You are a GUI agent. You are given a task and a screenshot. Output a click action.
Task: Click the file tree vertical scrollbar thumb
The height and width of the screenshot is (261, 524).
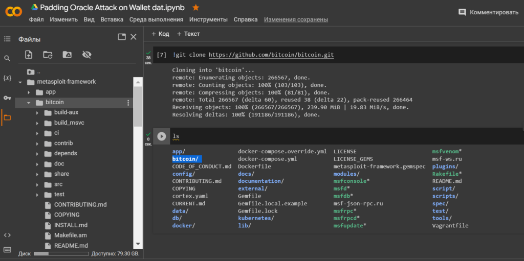click(x=138, y=106)
